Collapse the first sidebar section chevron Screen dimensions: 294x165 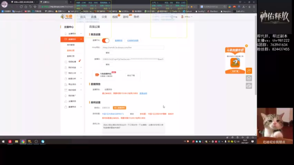(x=81, y=34)
